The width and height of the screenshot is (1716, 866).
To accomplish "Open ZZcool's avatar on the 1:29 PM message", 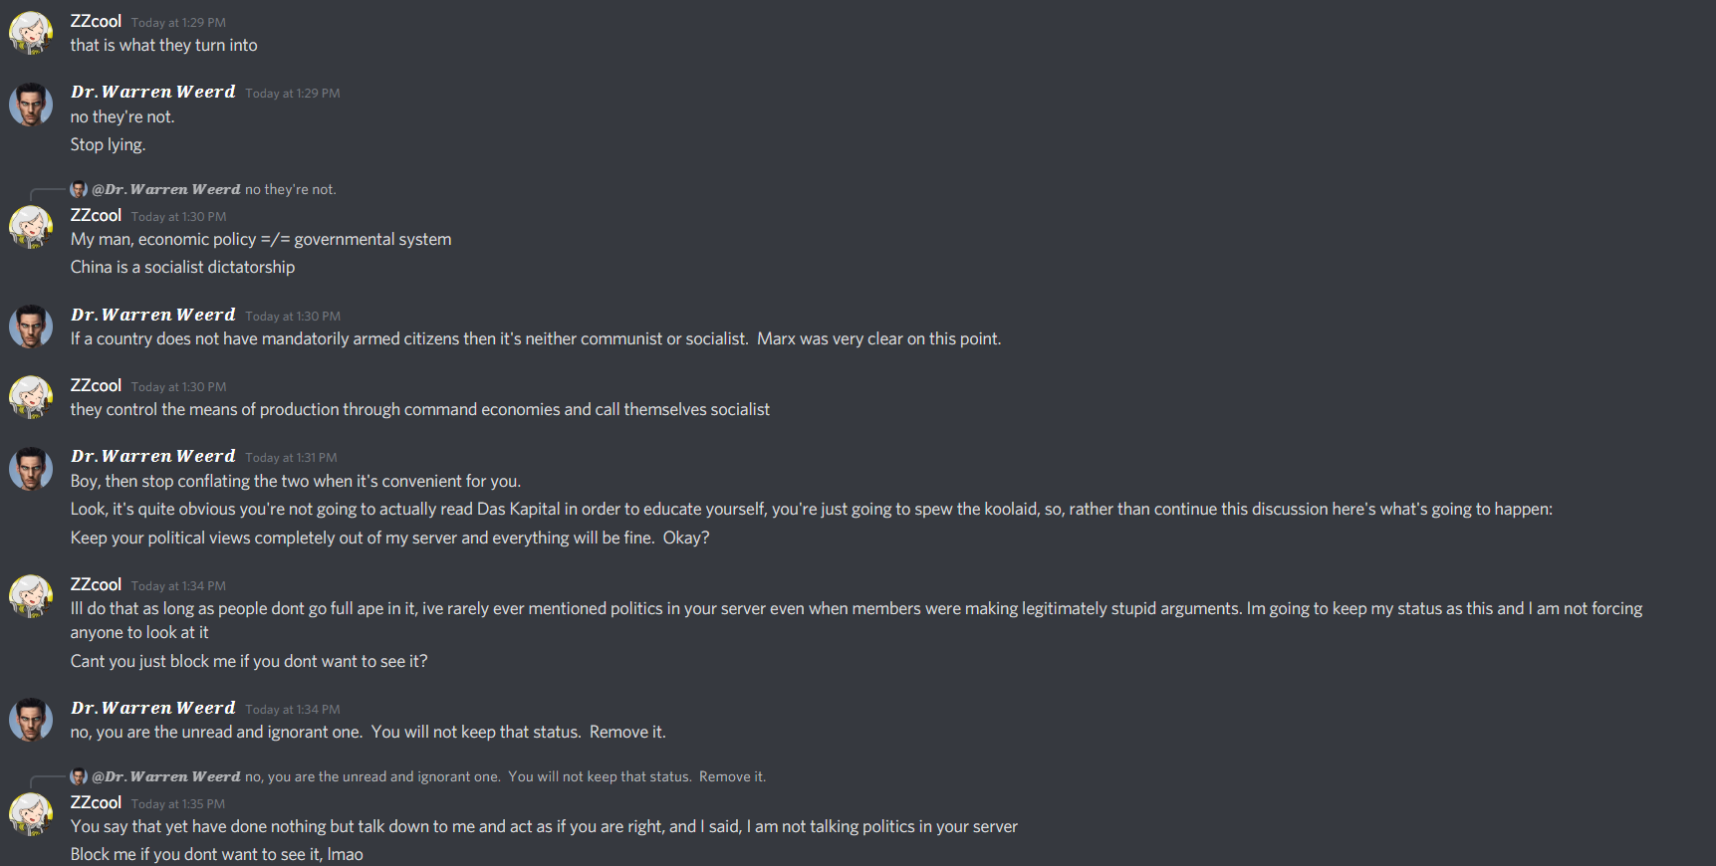I will click(31, 33).
